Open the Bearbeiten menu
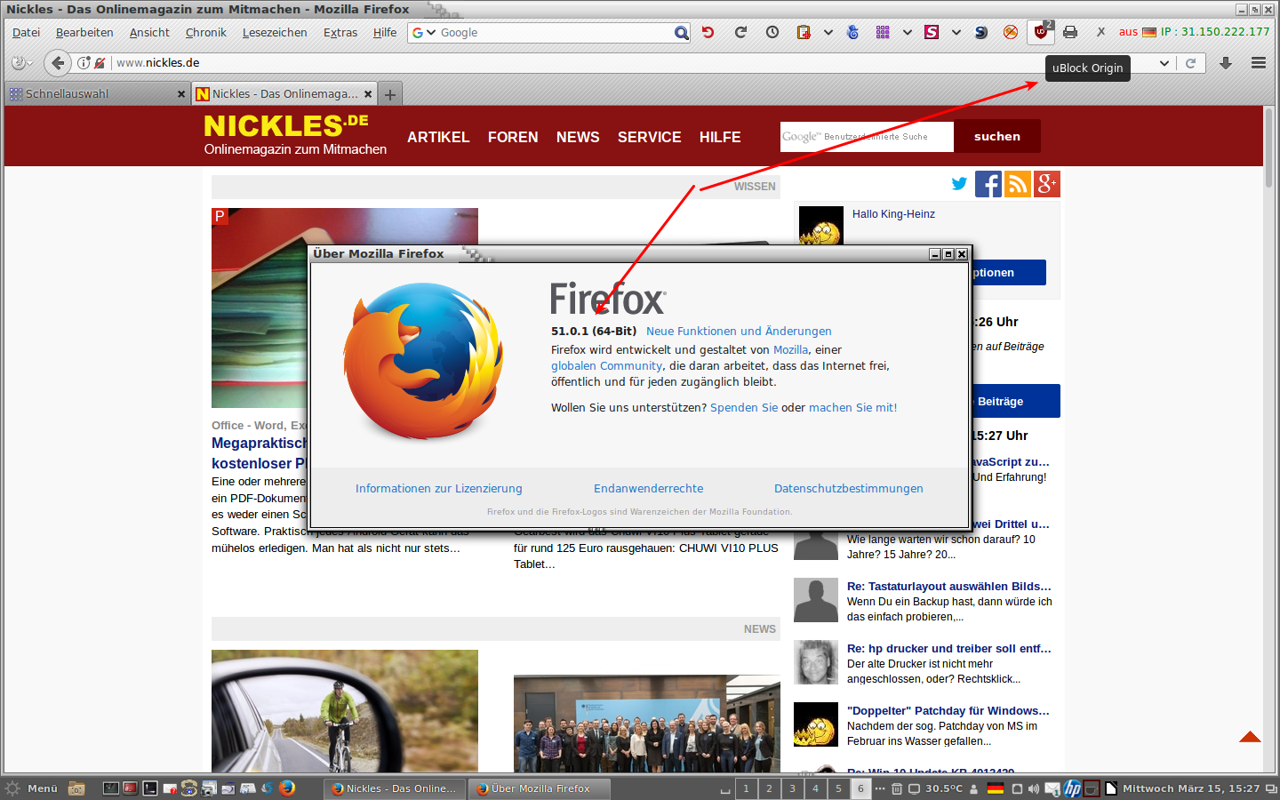 [84, 33]
